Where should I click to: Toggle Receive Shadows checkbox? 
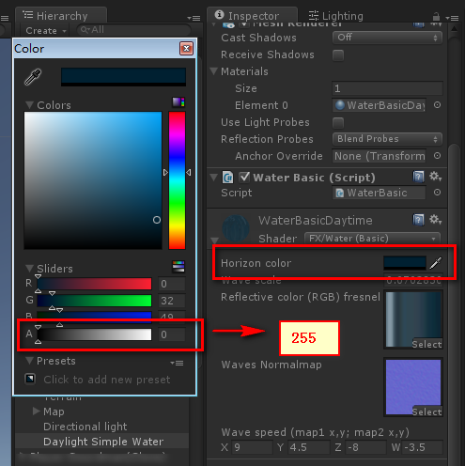[x=338, y=55]
